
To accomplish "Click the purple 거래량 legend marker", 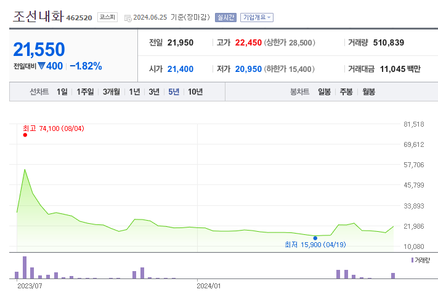I will coord(412,260).
